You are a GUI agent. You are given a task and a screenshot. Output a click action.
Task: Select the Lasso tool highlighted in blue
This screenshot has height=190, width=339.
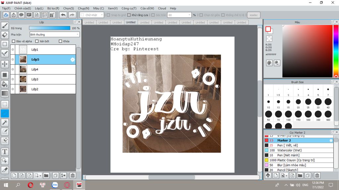tap(5, 113)
